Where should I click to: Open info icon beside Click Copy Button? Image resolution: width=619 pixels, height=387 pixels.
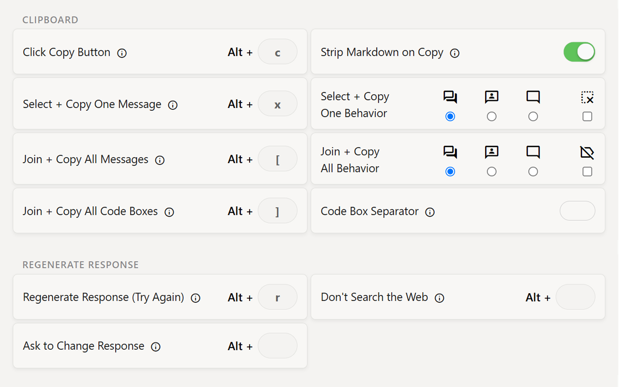pyautogui.click(x=122, y=53)
